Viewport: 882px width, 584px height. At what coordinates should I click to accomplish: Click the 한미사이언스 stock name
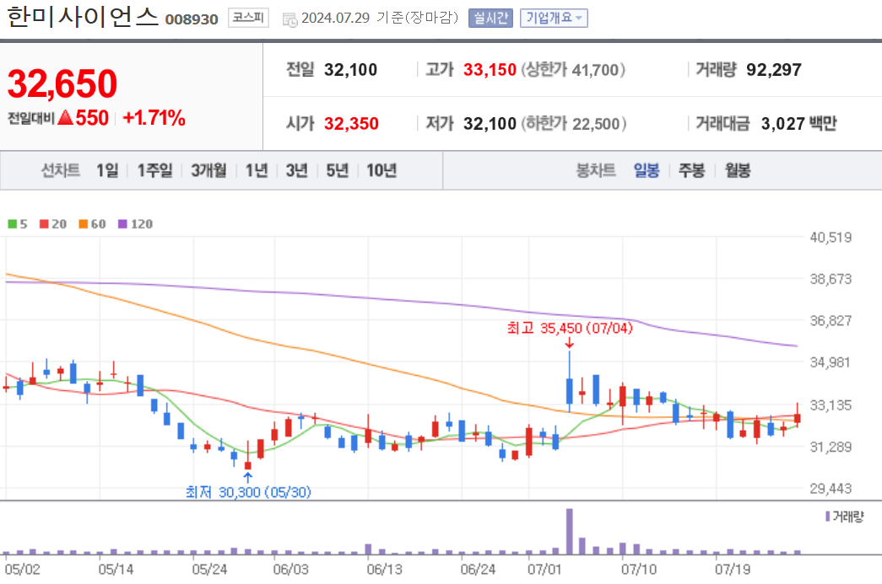[83, 17]
